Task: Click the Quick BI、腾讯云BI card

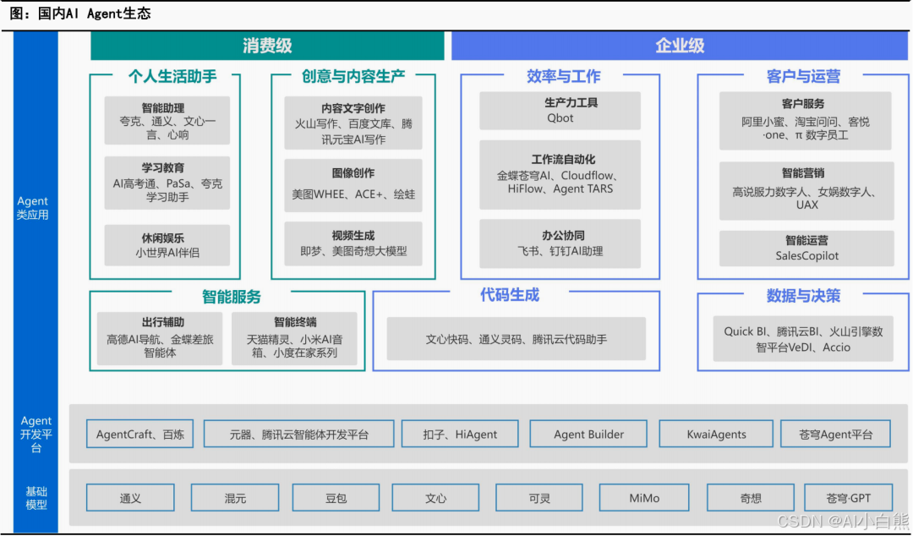Action: click(x=803, y=339)
